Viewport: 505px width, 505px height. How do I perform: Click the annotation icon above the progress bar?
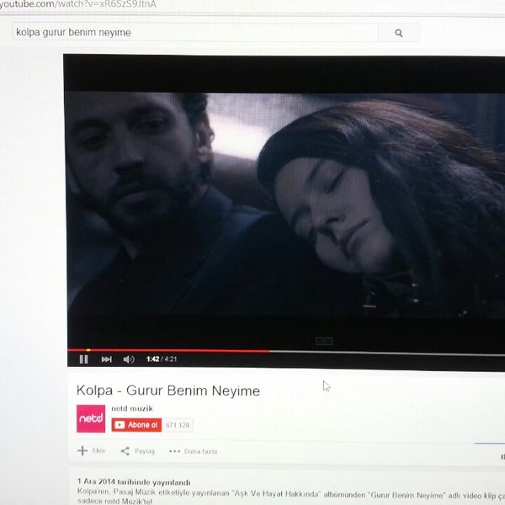point(324,341)
